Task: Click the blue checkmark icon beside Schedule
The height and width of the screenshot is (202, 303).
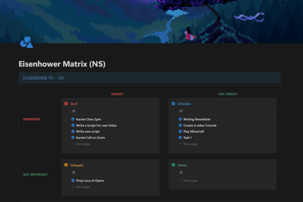Action: coord(173,104)
